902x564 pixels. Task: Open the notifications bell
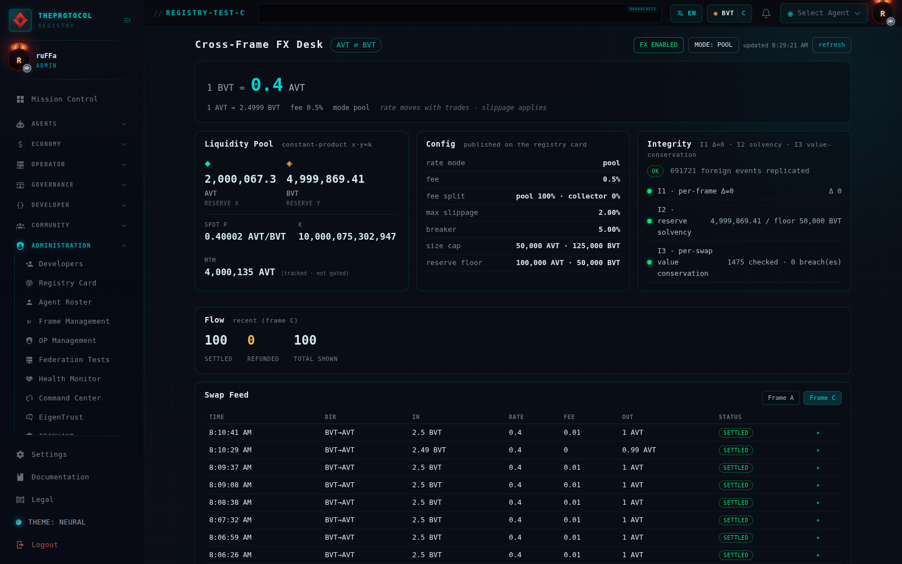pyautogui.click(x=766, y=13)
